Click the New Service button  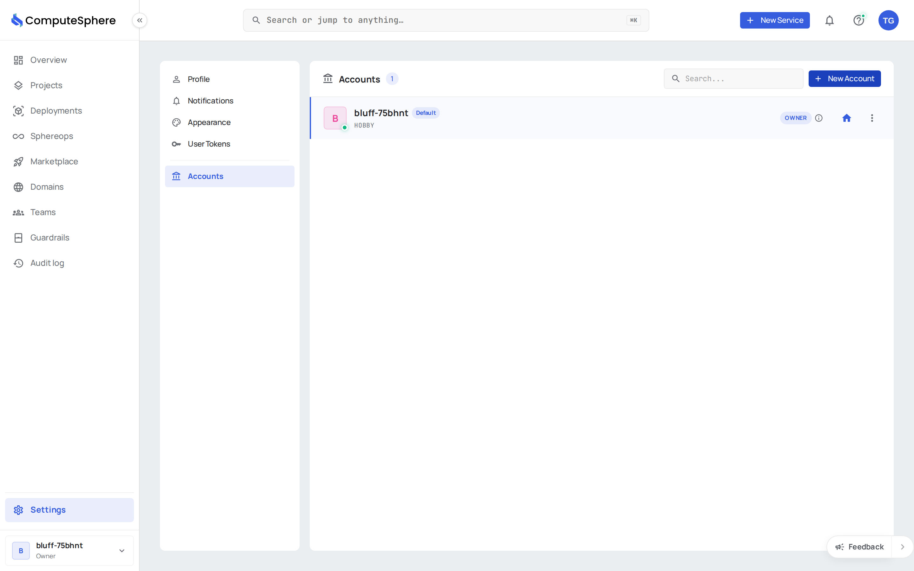(x=775, y=20)
